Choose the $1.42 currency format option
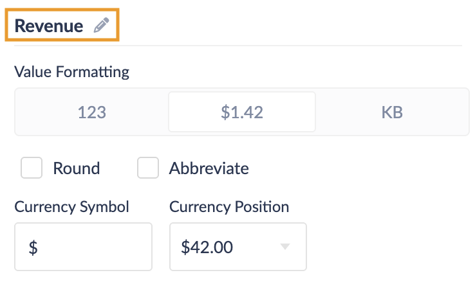 pyautogui.click(x=241, y=112)
